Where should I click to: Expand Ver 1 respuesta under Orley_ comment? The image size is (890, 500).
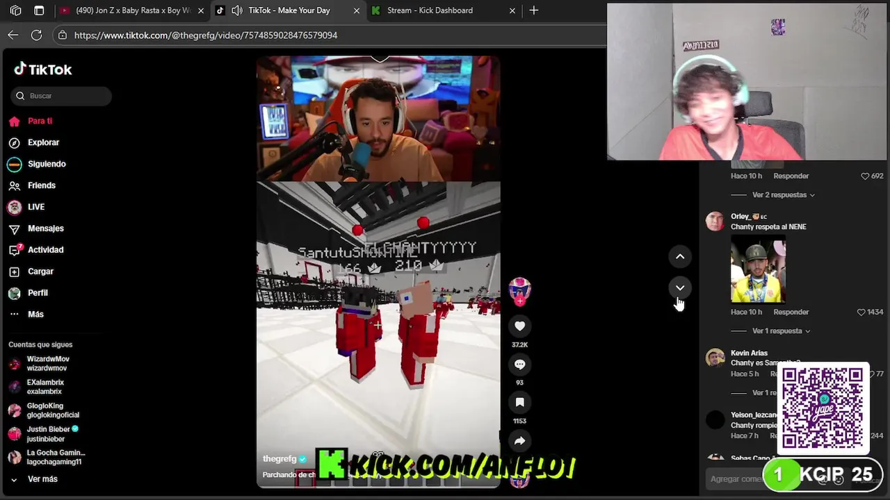(x=782, y=331)
